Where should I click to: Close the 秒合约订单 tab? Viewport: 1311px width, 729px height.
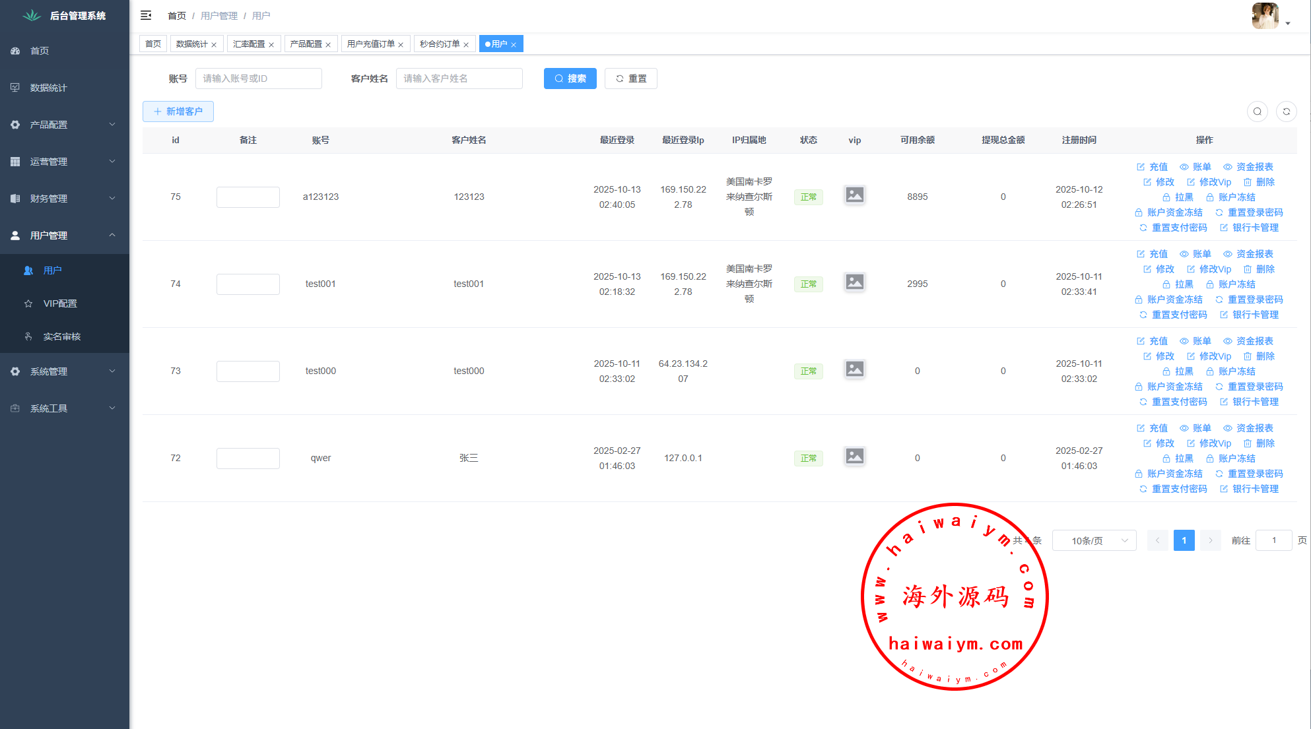coord(466,45)
